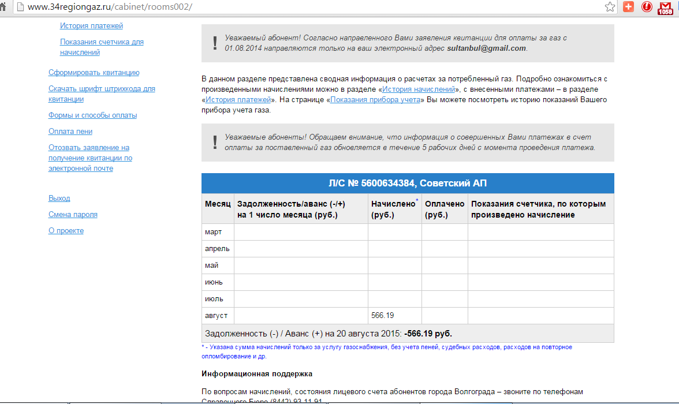Click the май row label
Screen dimensions: 679x404
tap(211, 265)
